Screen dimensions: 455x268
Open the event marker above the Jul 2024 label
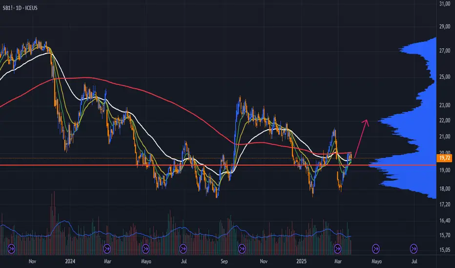pyautogui.click(x=183, y=249)
